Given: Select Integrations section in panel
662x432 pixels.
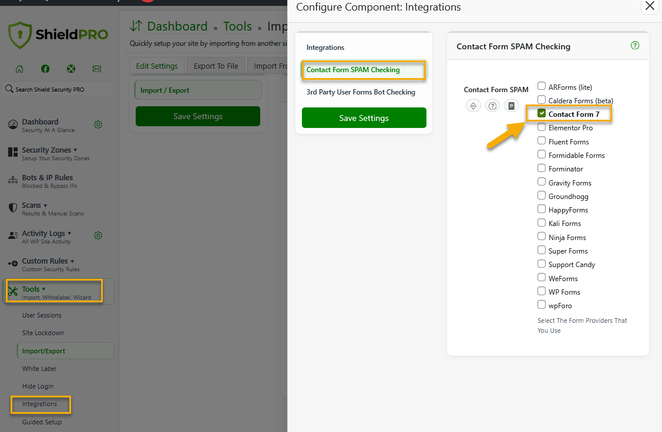Looking at the screenshot, I should [x=325, y=47].
